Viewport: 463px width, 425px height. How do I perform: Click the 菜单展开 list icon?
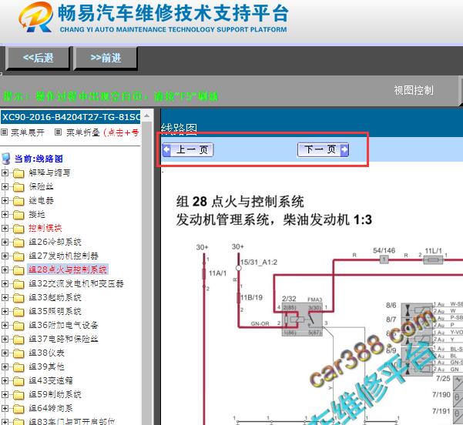click(x=4, y=132)
